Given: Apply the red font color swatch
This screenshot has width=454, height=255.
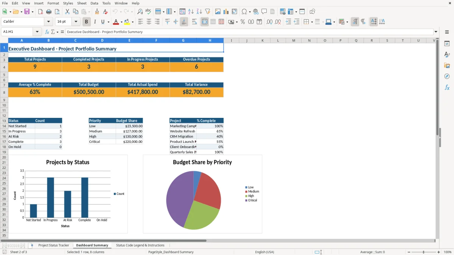Looking at the screenshot, I should pos(116,22).
